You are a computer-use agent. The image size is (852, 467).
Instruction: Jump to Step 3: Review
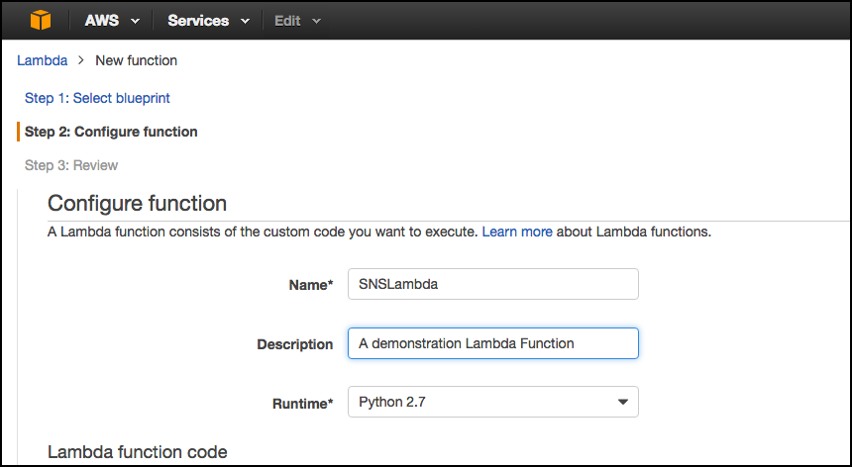point(71,165)
